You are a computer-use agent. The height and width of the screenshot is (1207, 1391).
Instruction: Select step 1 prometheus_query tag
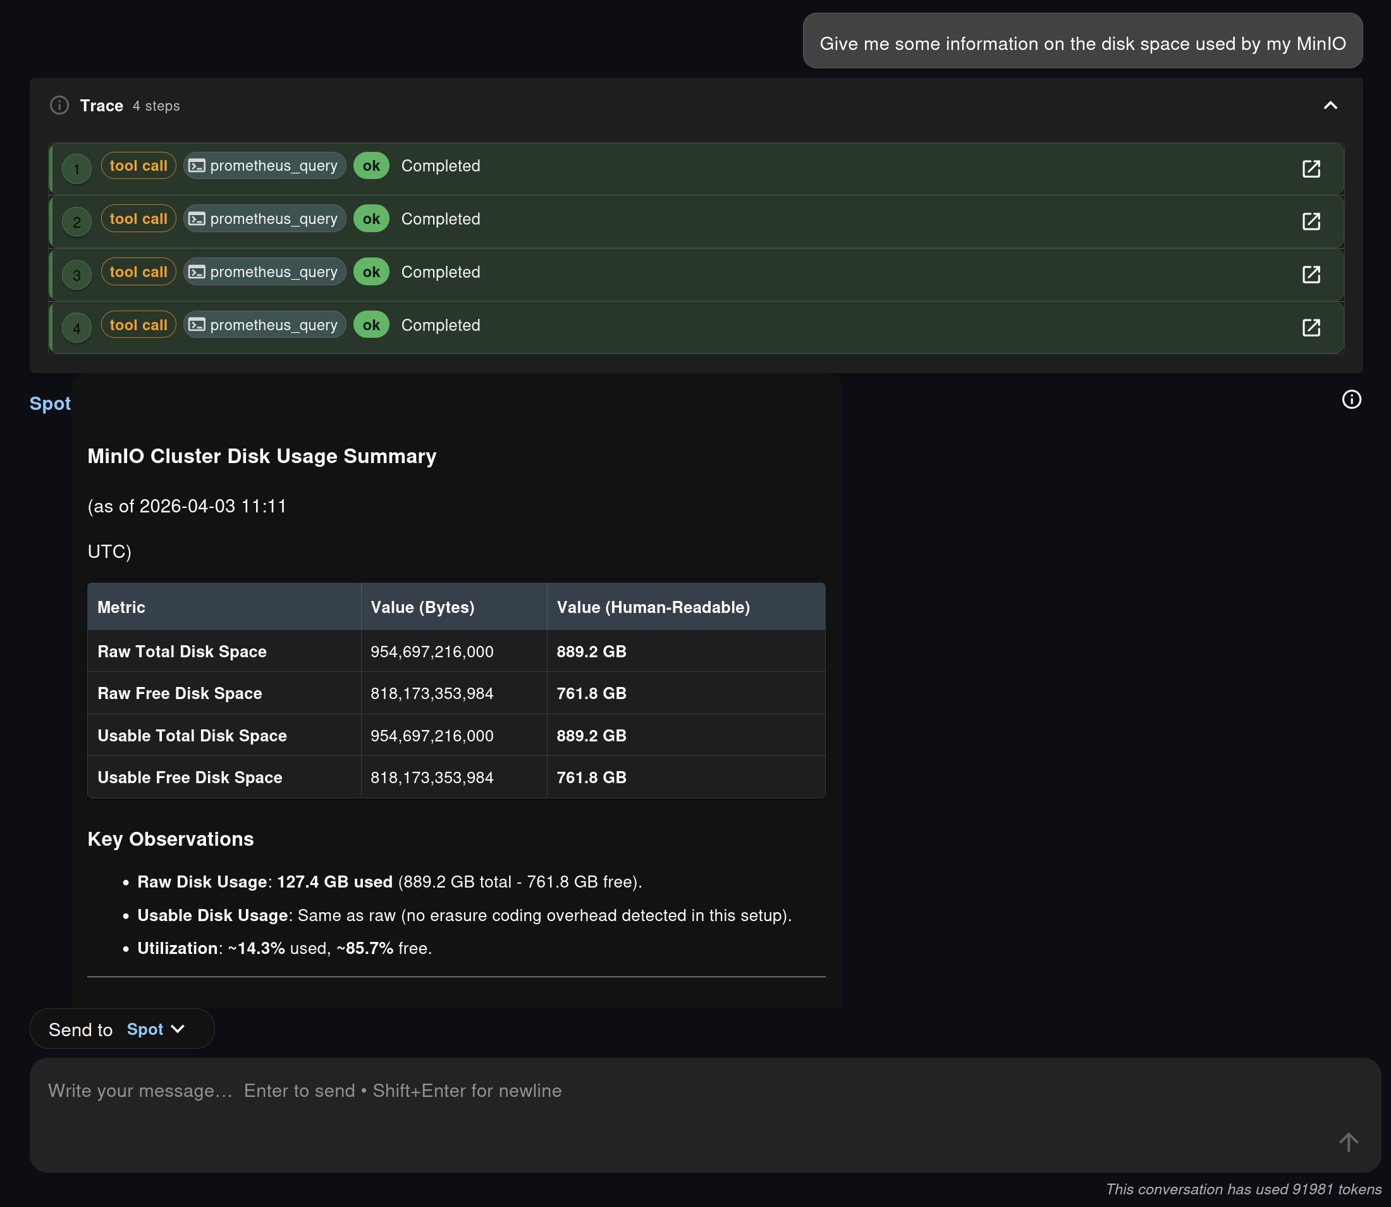tap(264, 166)
